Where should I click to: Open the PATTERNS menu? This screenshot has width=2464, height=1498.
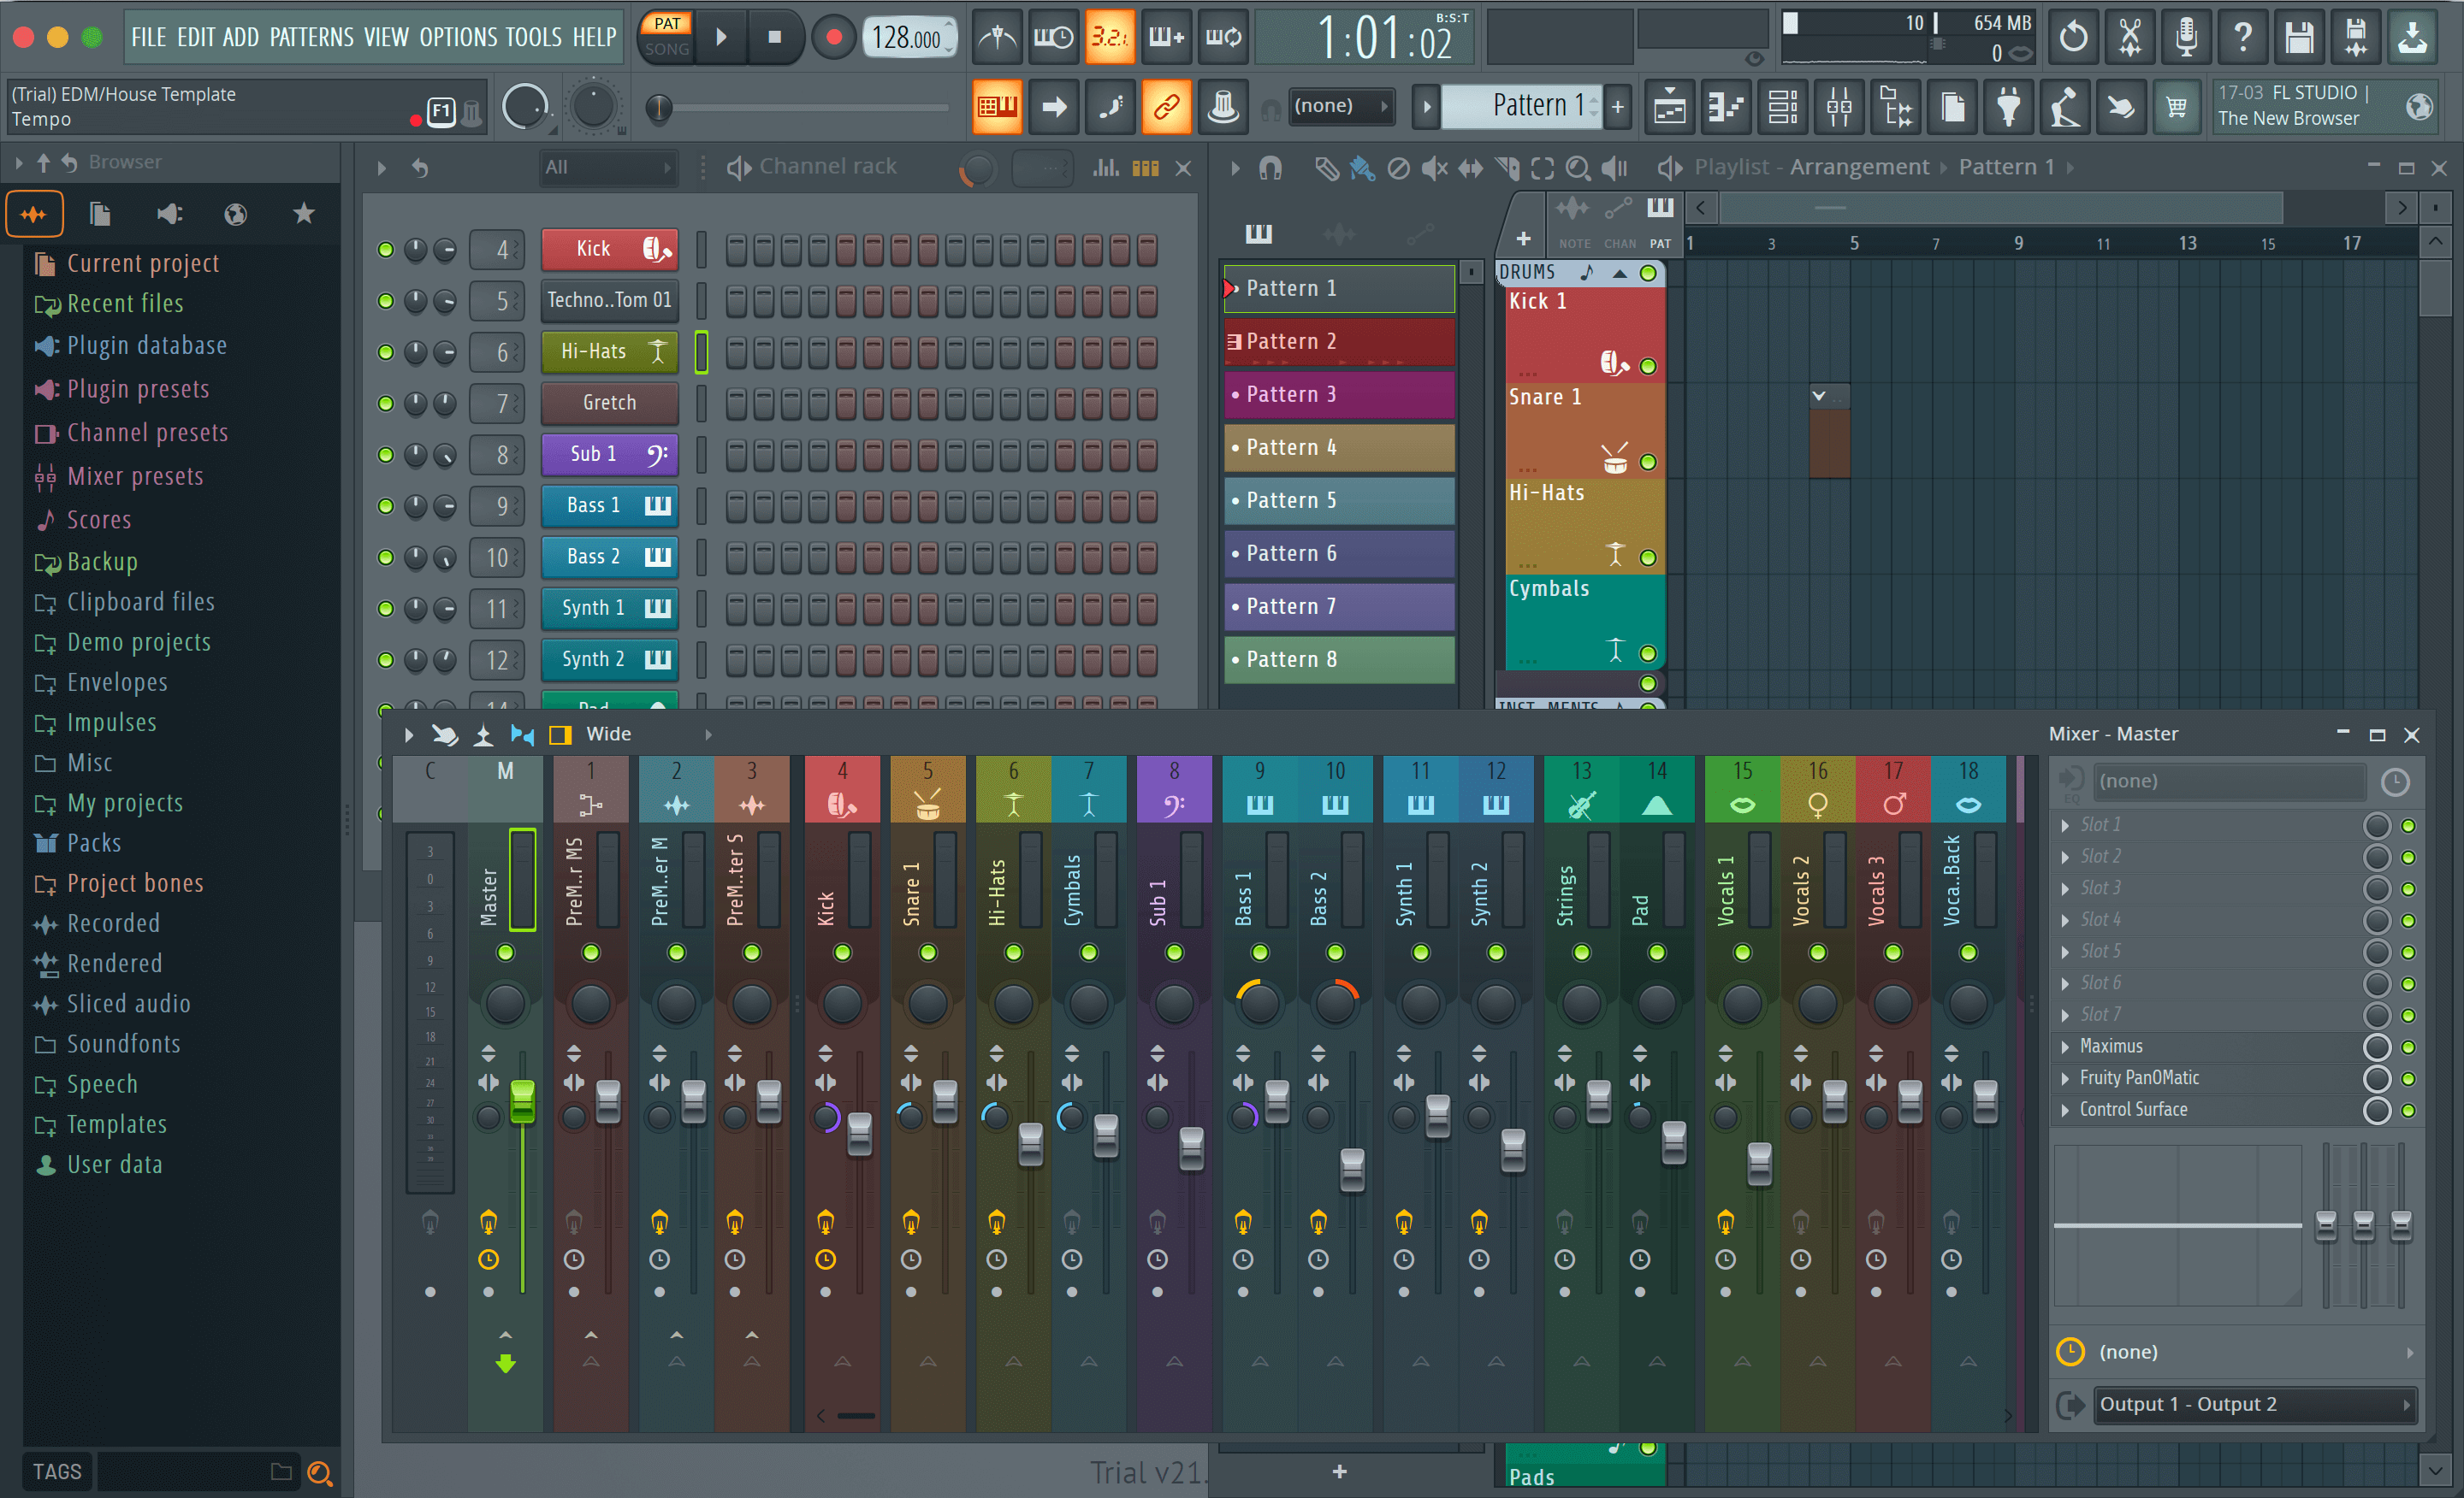click(312, 38)
